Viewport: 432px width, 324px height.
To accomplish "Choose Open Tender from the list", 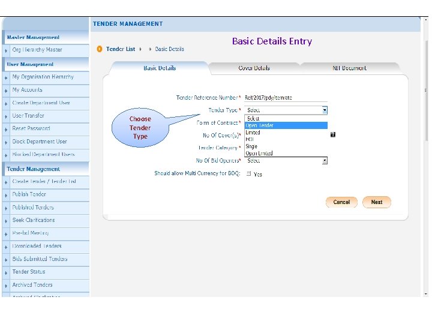I will pyautogui.click(x=286, y=125).
